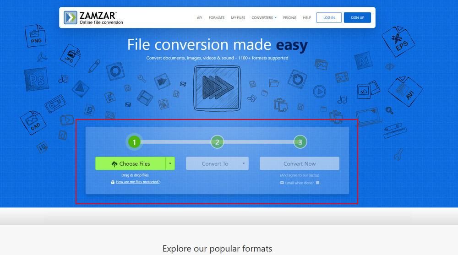Click step 3 circle indicator
Screen dimensions: 458x255
(x=300, y=142)
